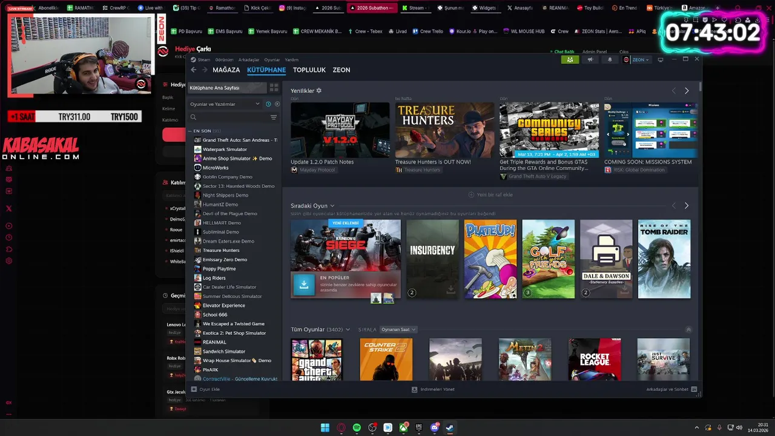Open Yenilikler settings gear
This screenshot has width=775, height=436.
[319, 91]
